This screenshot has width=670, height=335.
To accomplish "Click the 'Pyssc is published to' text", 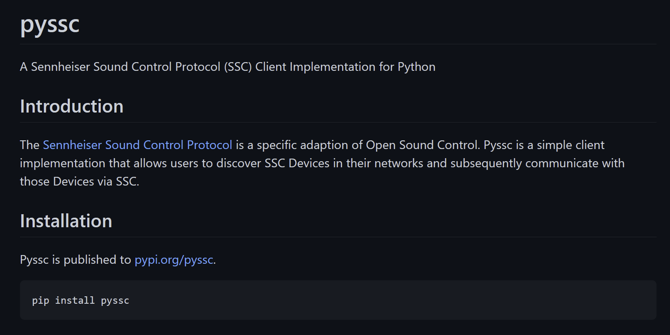I will (x=75, y=260).
